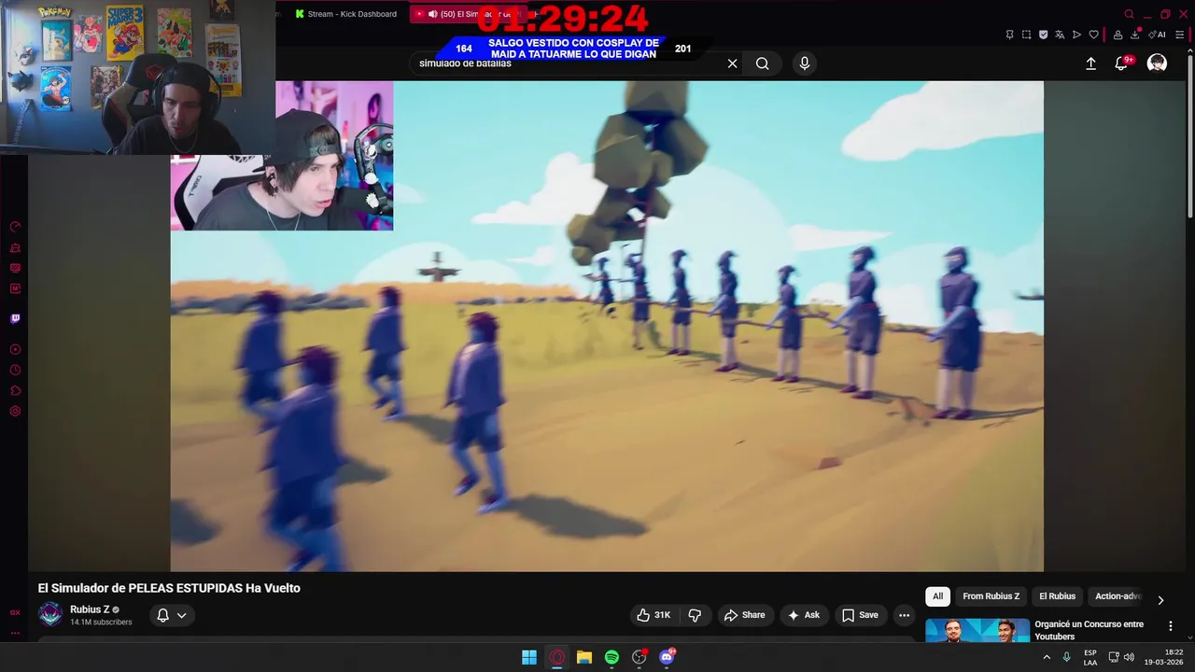
Task: Open the browser snapshot capture tool
Action: [x=1026, y=35]
